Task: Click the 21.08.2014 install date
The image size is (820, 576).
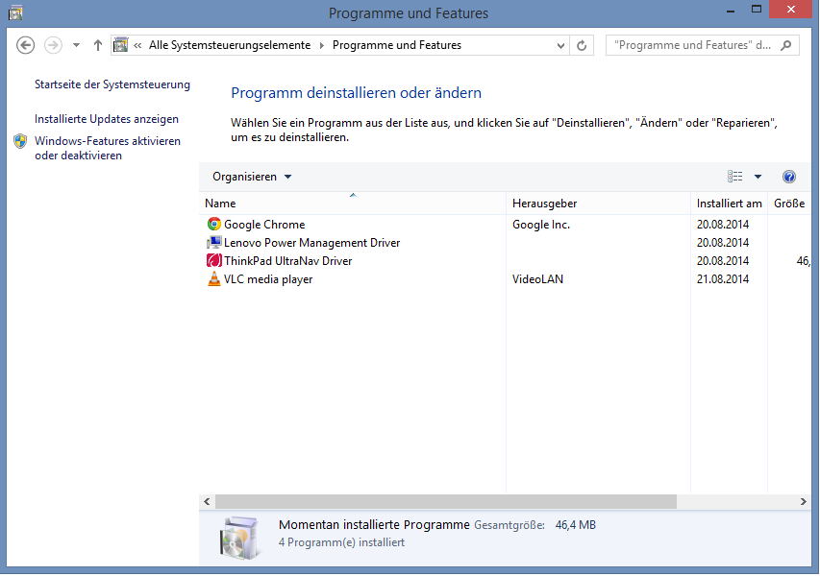Action: coord(723,278)
